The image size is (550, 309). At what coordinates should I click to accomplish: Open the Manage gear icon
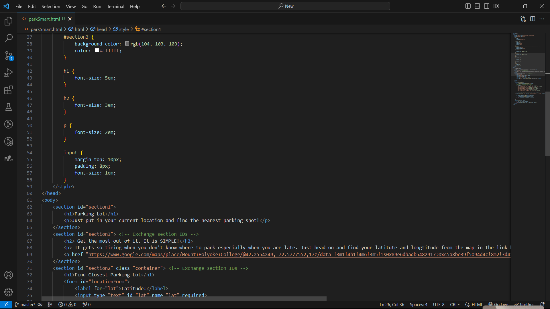[x=9, y=292]
